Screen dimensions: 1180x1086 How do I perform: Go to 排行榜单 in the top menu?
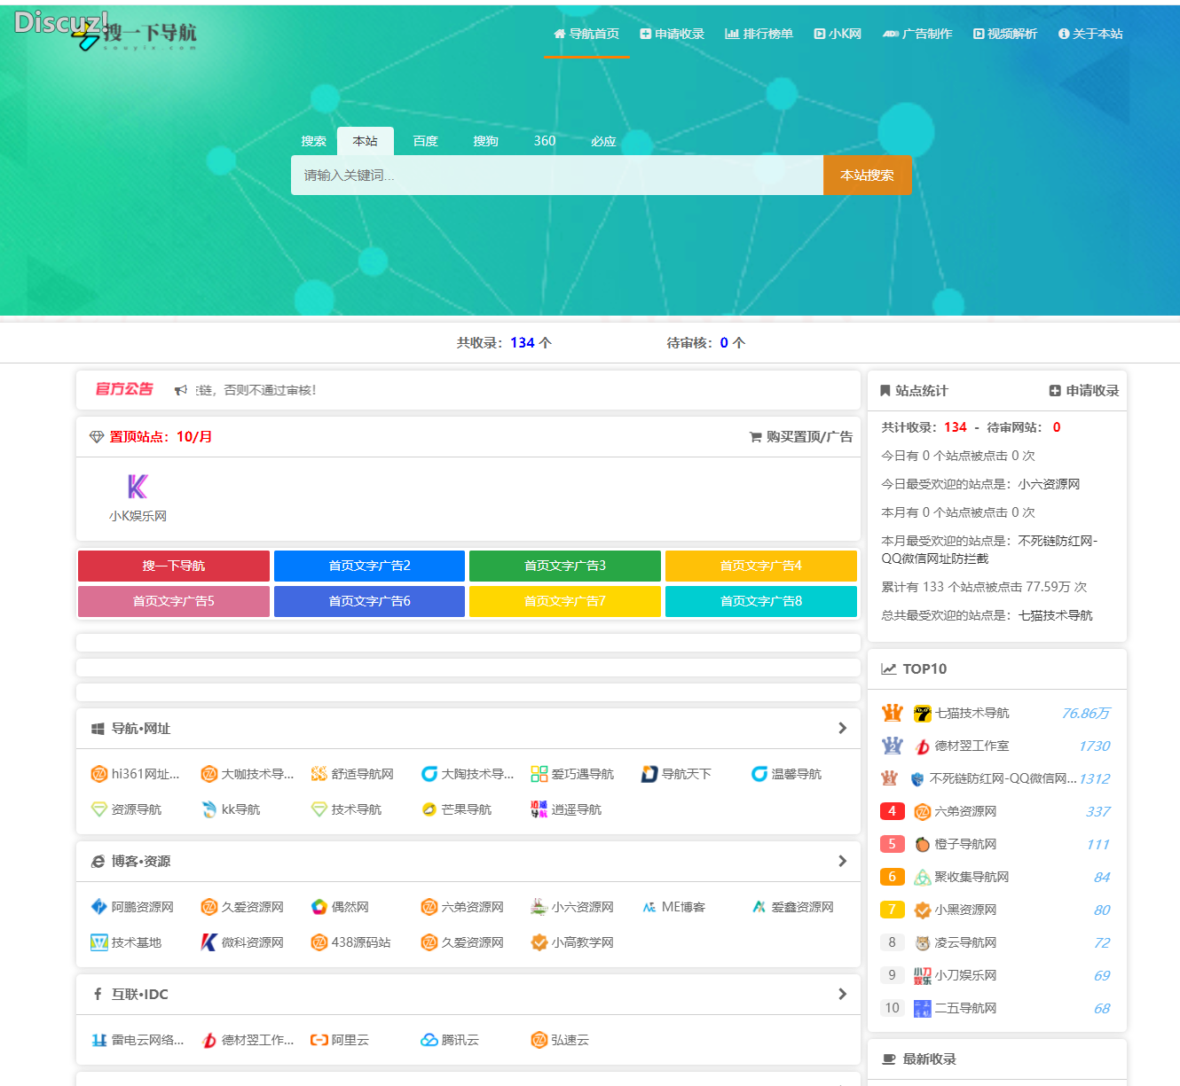coord(759,34)
